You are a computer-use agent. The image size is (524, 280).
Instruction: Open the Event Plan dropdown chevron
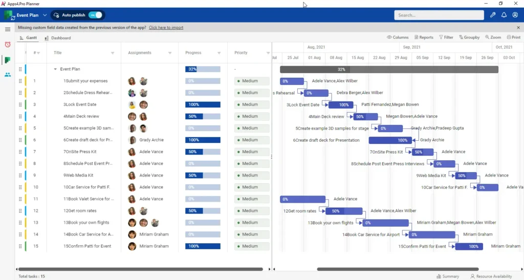coord(45,15)
